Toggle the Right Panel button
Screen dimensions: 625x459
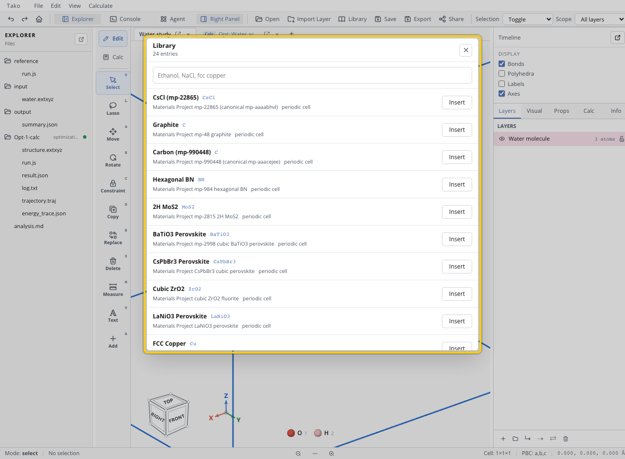click(x=220, y=19)
